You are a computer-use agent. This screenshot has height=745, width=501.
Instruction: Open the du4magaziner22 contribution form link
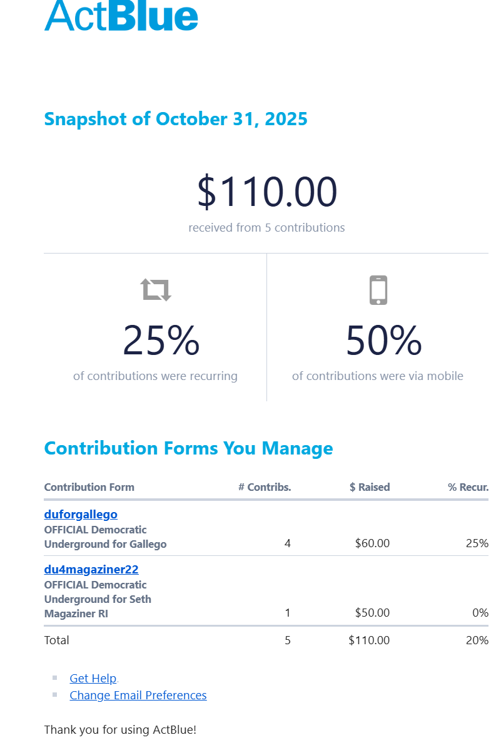pyautogui.click(x=91, y=569)
